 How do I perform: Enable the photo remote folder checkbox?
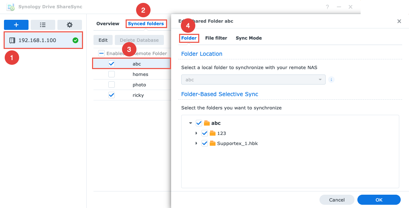coord(112,85)
